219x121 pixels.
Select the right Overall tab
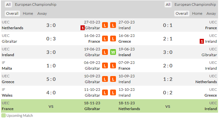coord(182,13)
